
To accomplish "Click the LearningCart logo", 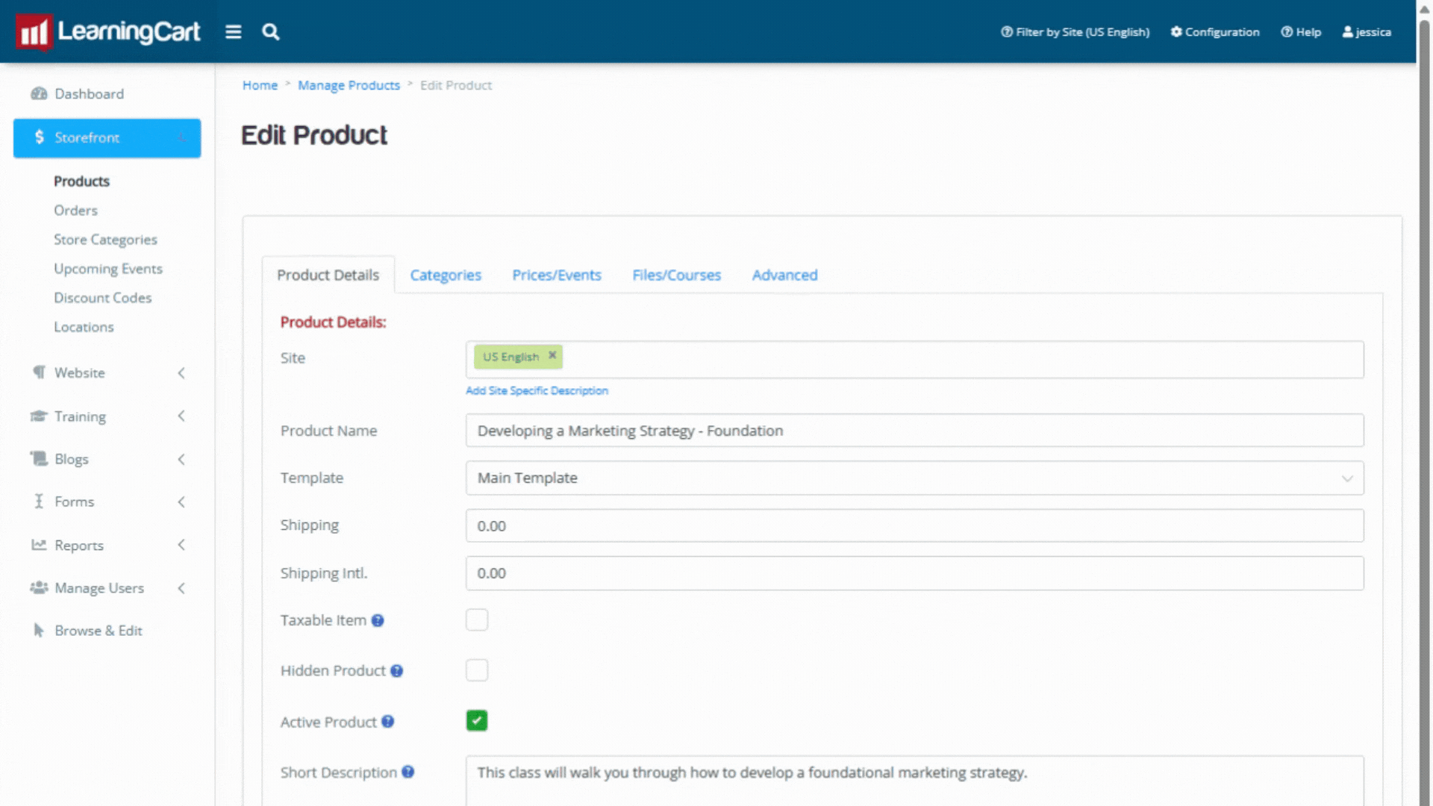I will (x=108, y=32).
